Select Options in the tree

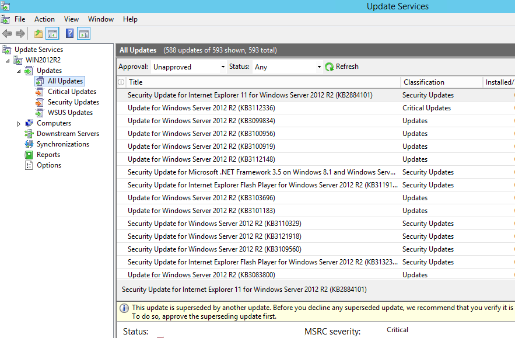[49, 165]
